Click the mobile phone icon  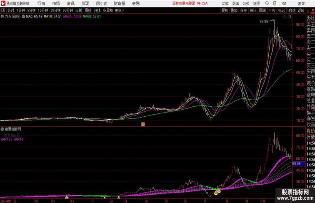pos(275,3)
